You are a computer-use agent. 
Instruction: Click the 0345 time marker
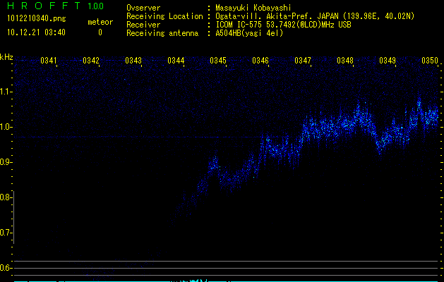[x=218, y=61]
